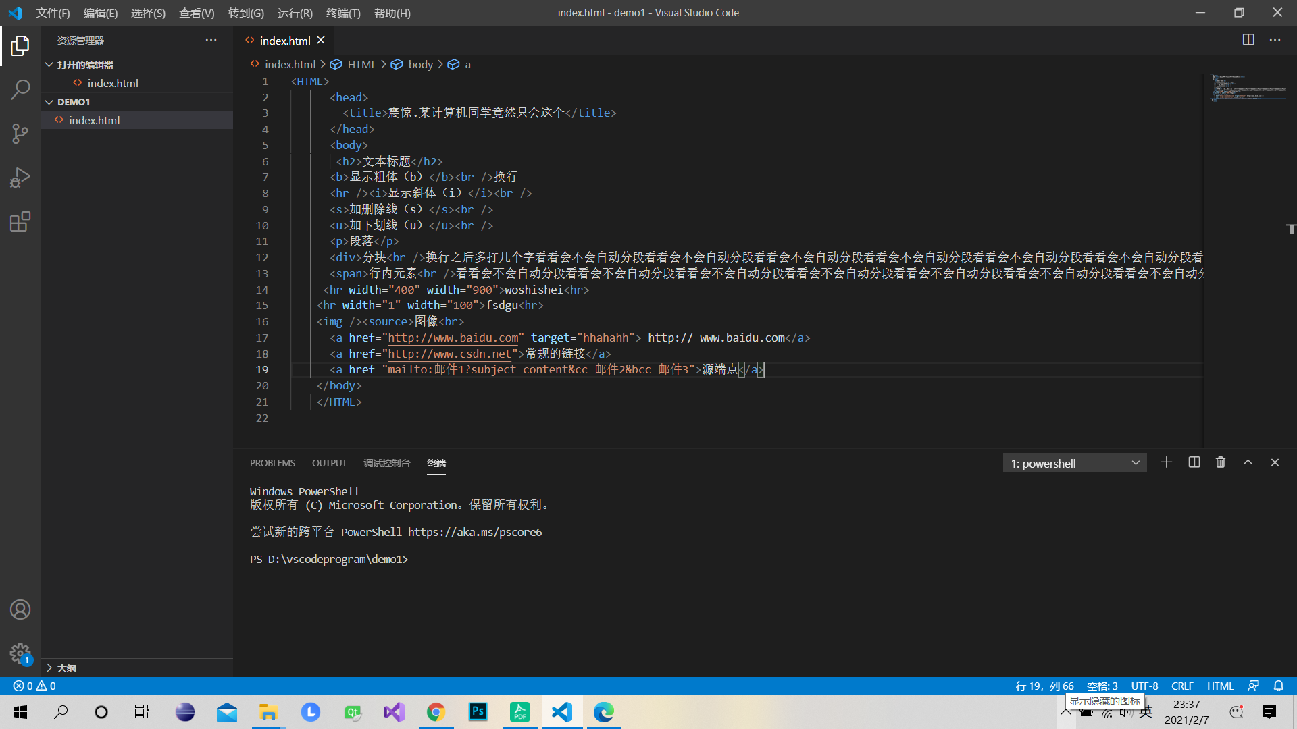The width and height of the screenshot is (1297, 729).
Task: Split the editor to the right
Action: pos(1248,40)
